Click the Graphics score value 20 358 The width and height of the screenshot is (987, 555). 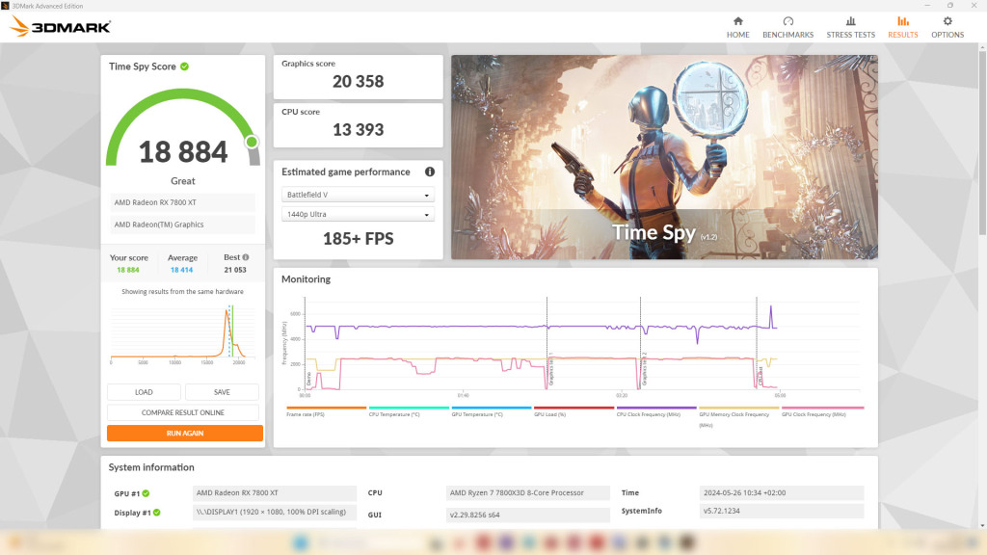coord(358,82)
